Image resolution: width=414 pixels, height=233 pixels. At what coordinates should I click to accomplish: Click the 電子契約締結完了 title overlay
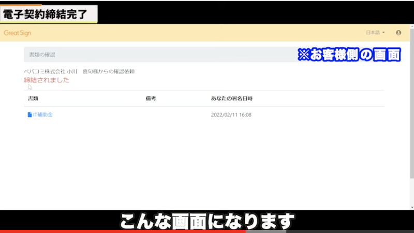49,15
